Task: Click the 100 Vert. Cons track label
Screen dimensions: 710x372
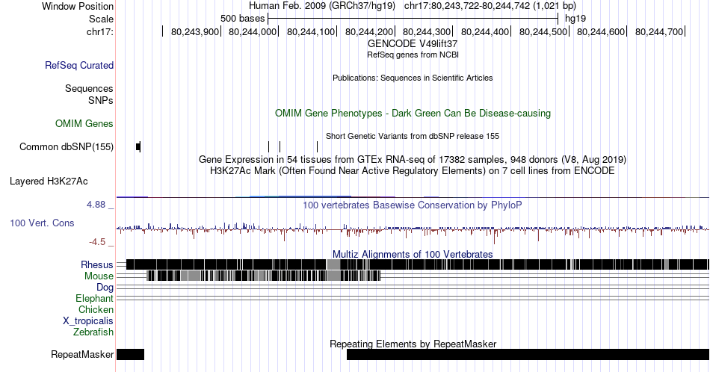Action: click(x=42, y=223)
